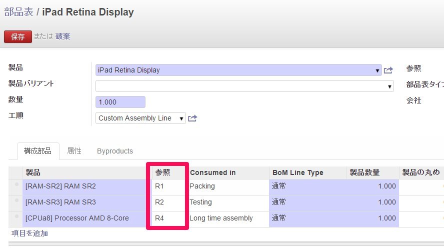Click reference cell R2

tap(169, 203)
